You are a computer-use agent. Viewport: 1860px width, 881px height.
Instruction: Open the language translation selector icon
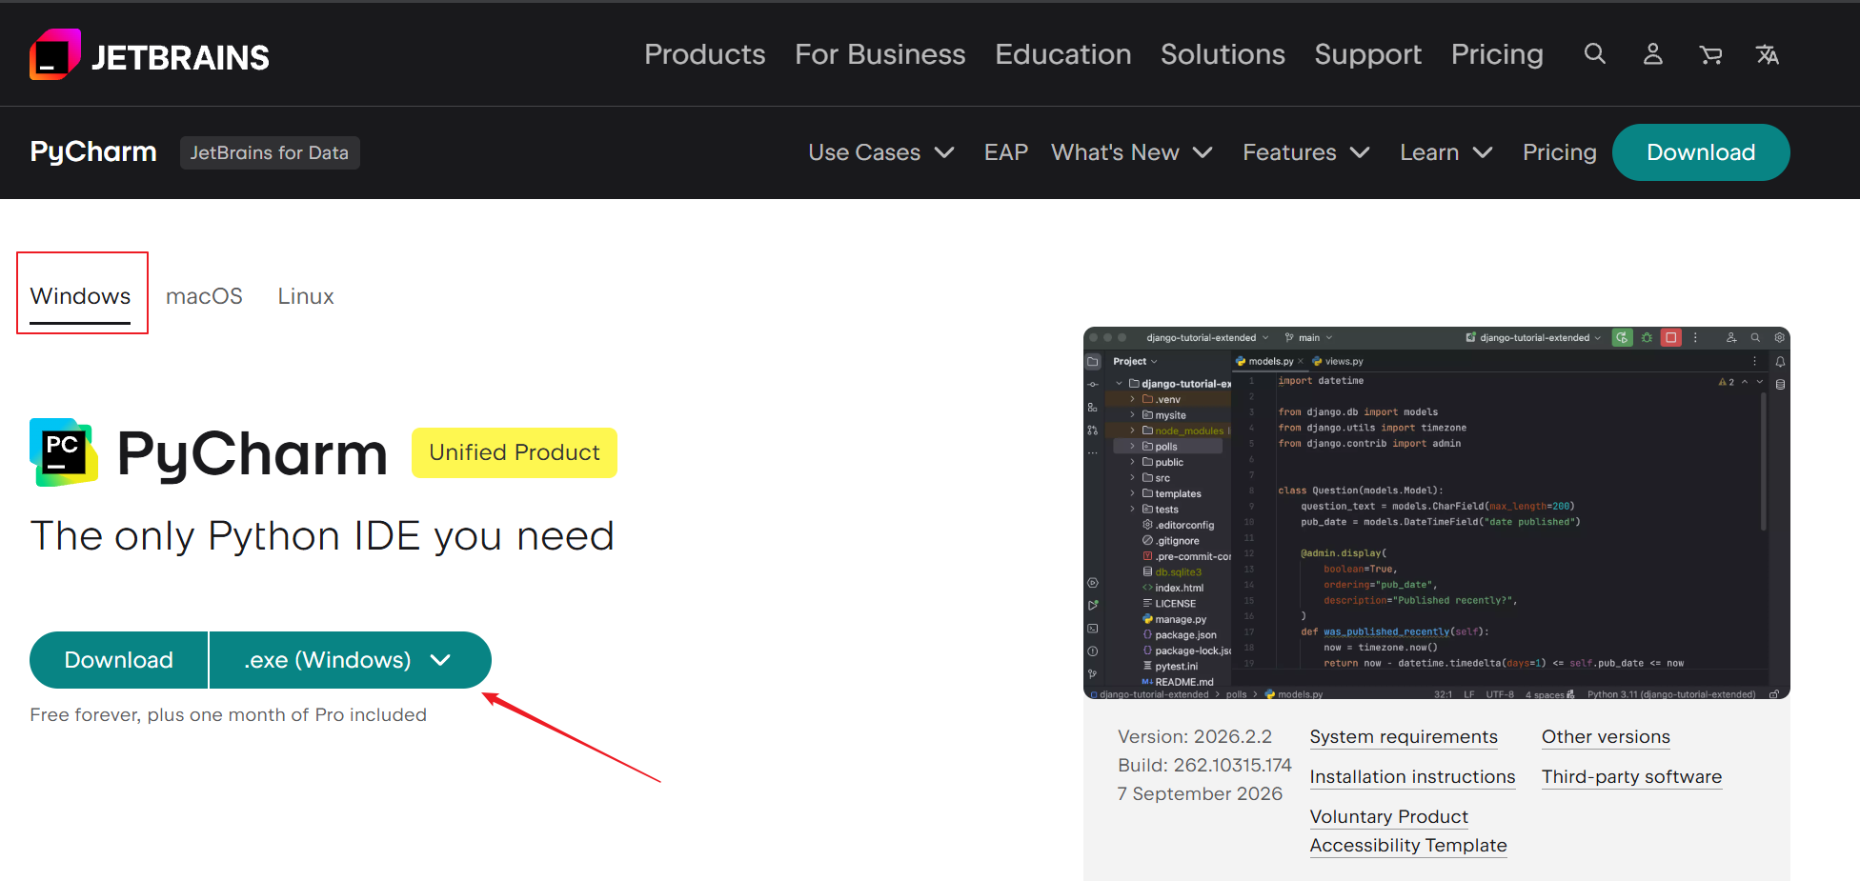[1768, 55]
